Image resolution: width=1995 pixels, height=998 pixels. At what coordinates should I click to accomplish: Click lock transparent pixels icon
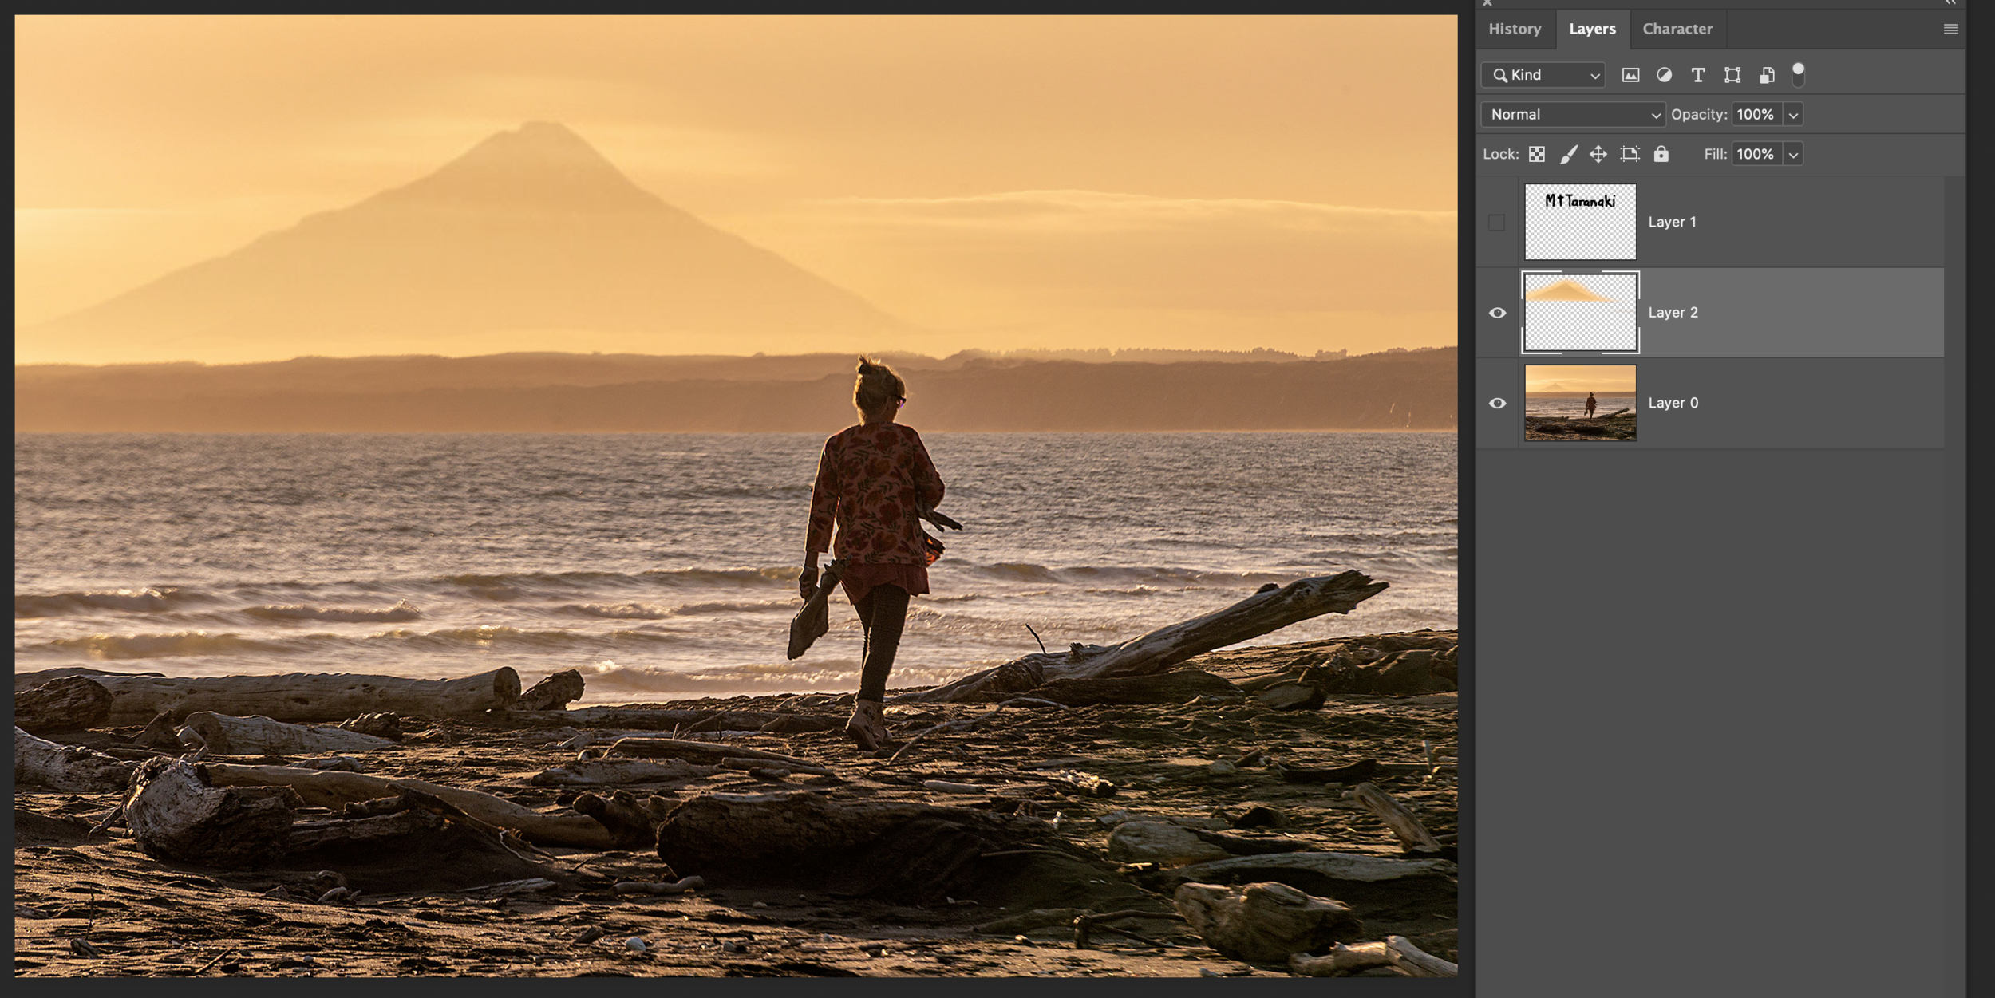pyautogui.click(x=1536, y=154)
